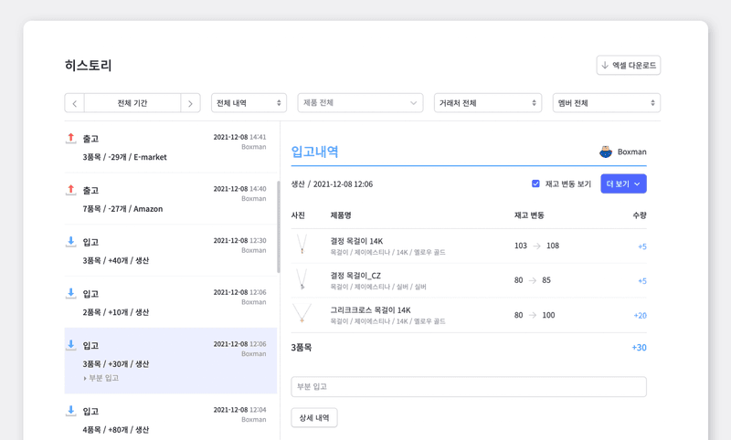This screenshot has width=731, height=440.
Task: Click the Boxman avatar icon
Action: coord(606,152)
